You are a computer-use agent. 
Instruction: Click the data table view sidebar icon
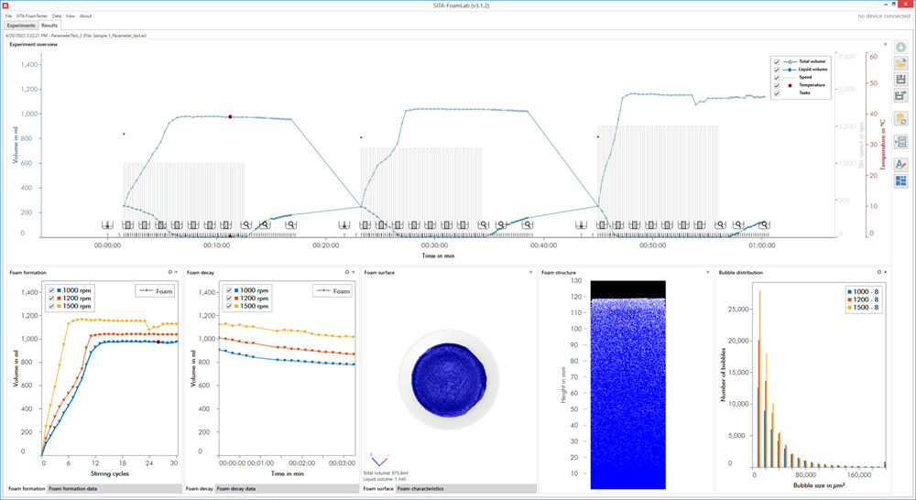point(901,142)
